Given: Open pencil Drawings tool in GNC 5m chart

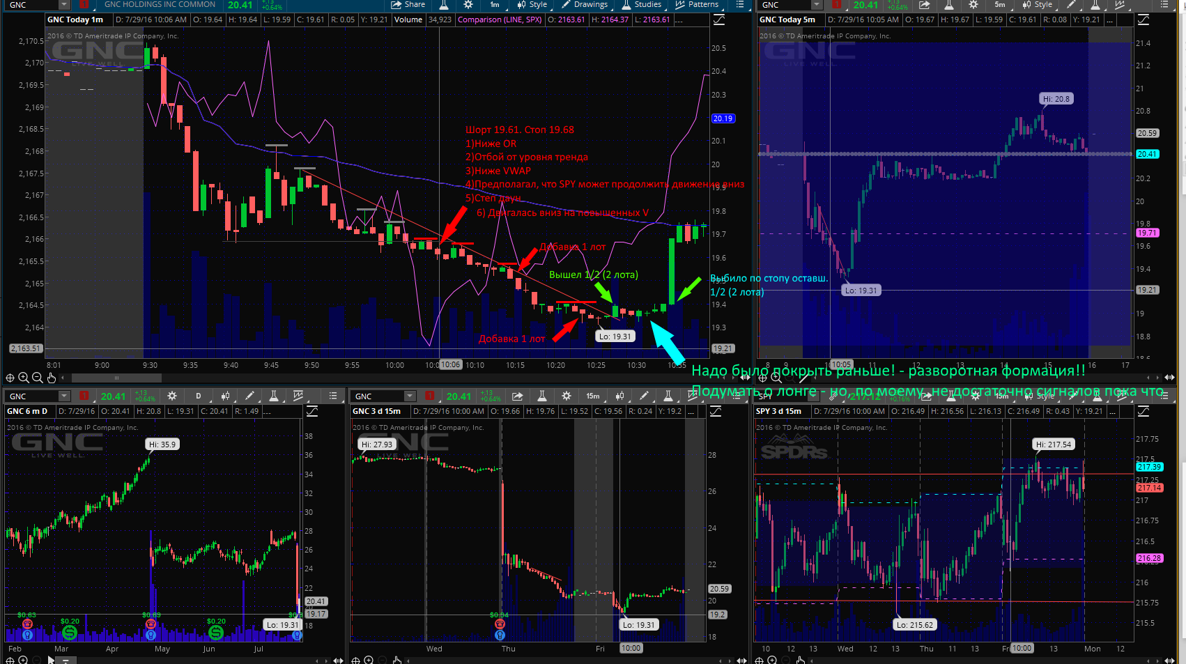Looking at the screenshot, I should (x=1071, y=4).
